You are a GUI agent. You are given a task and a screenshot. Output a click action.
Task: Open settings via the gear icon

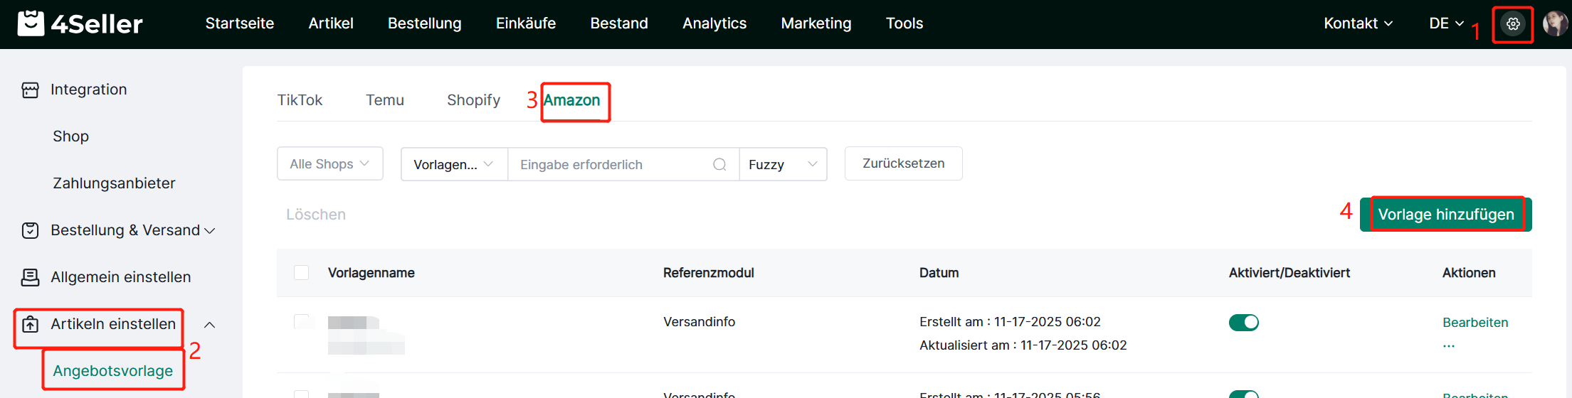(1513, 24)
